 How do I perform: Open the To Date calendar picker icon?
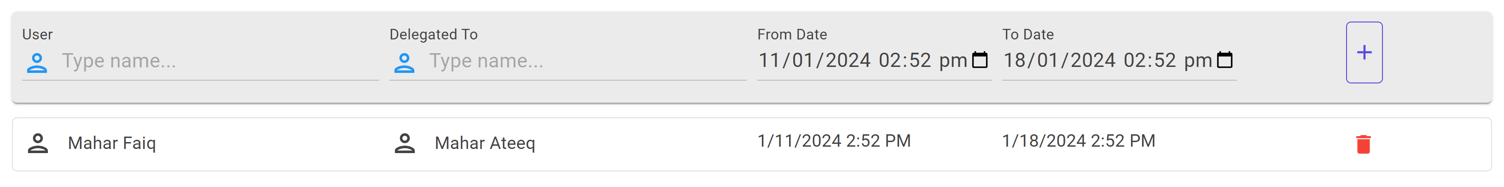coord(1225,60)
